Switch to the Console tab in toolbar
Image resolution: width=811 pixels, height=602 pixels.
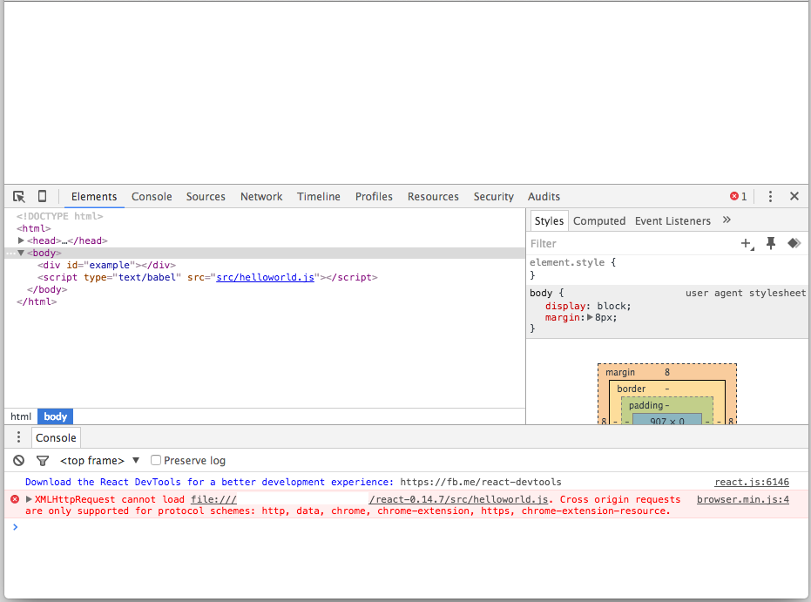pos(152,197)
